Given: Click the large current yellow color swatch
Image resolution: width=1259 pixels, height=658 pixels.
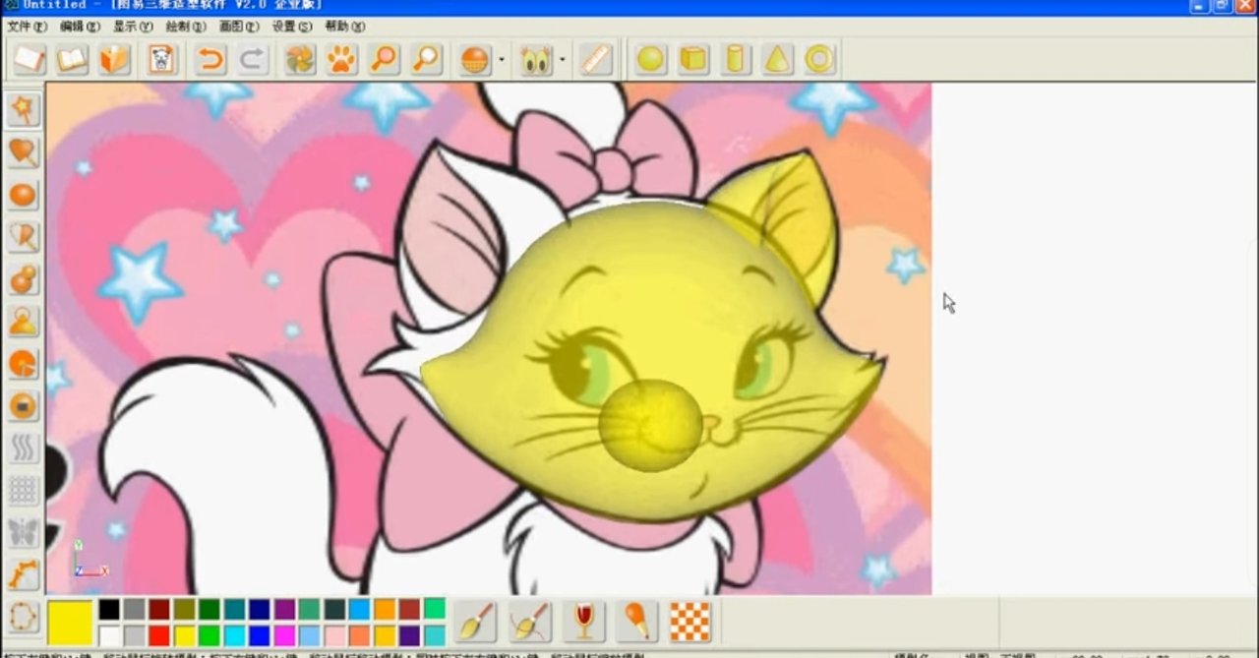Looking at the screenshot, I should click(70, 622).
